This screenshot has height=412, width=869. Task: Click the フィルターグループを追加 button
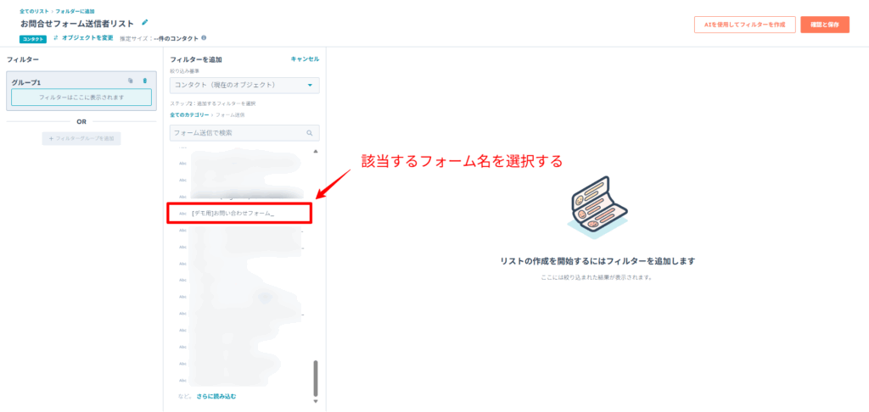[81, 138]
